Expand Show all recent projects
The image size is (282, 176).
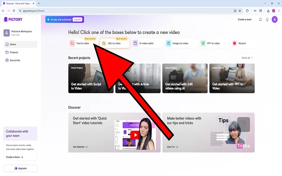coord(247,58)
